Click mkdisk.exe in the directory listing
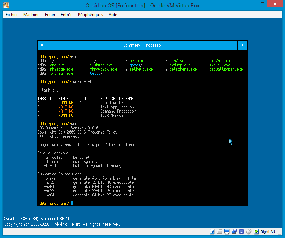The height and width of the screenshot is (238, 285). click(x=220, y=65)
